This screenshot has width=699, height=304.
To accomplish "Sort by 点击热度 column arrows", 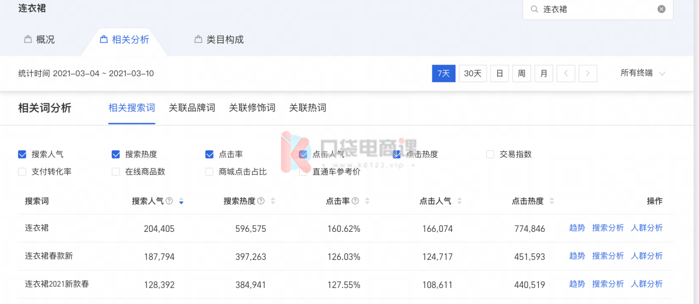I will click(551, 202).
